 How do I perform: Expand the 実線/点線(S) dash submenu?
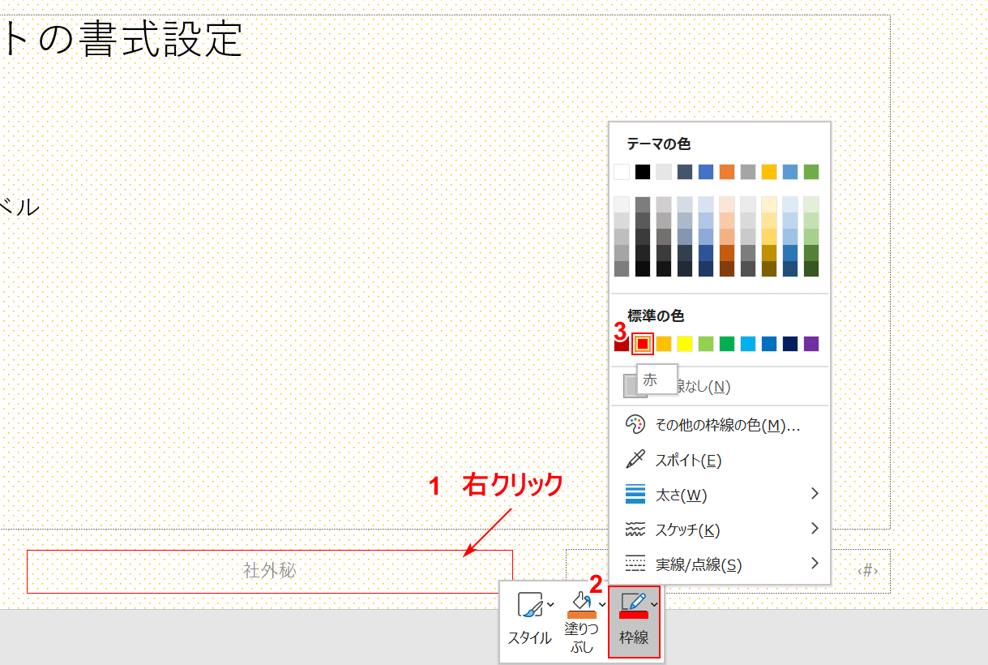click(x=721, y=564)
